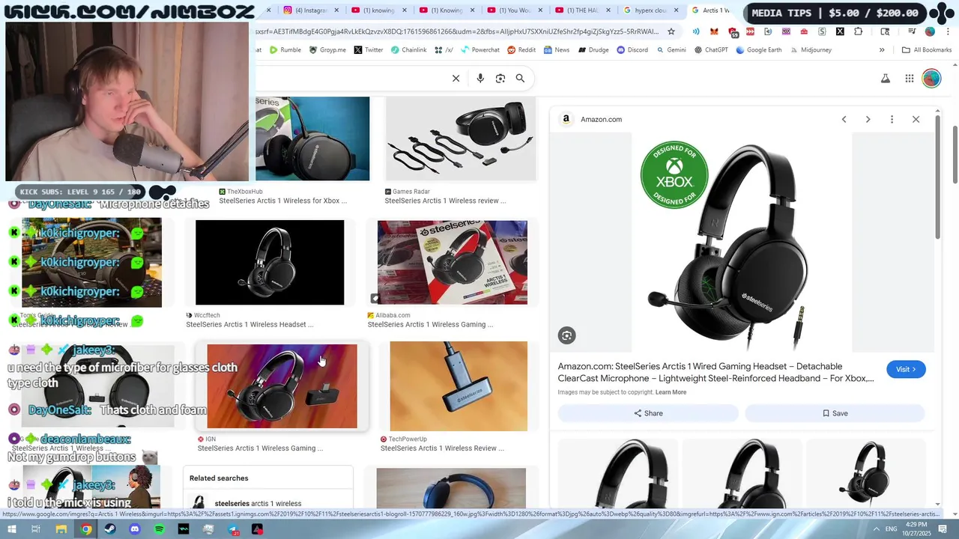Close the Amazon image preview panel
The width and height of the screenshot is (959, 539).
tap(916, 119)
